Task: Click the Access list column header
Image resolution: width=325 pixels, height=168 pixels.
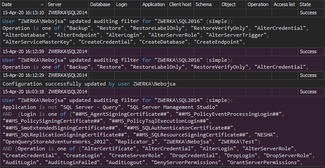Action: coord(285,4)
